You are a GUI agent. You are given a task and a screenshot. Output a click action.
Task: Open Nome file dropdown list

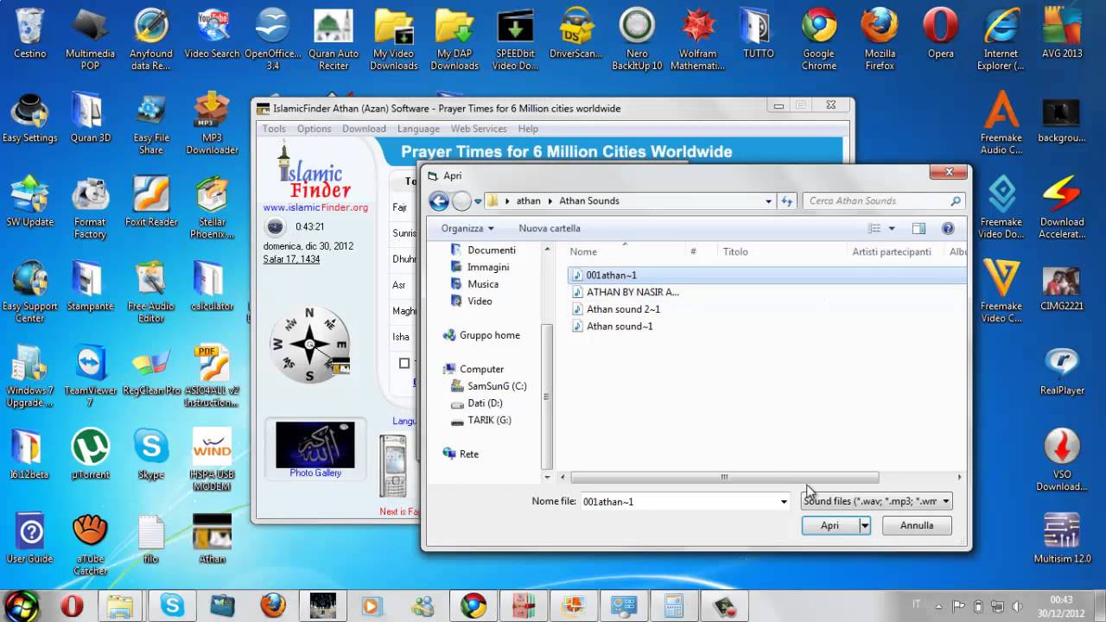[x=784, y=502]
